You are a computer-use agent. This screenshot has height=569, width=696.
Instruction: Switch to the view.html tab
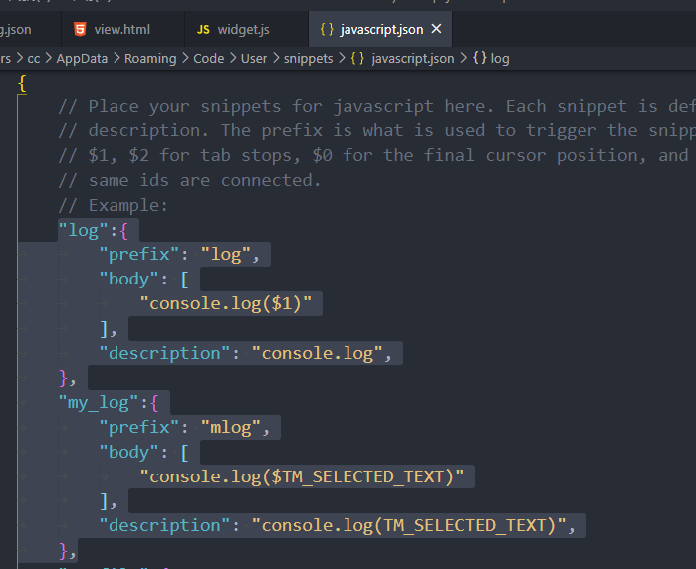point(122,29)
